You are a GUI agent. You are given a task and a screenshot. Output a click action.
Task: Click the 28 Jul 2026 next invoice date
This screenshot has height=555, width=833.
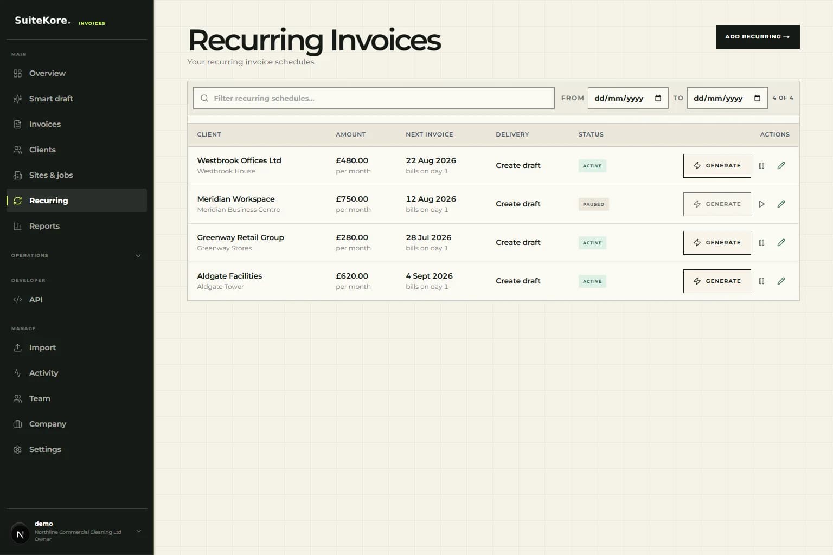(x=428, y=237)
